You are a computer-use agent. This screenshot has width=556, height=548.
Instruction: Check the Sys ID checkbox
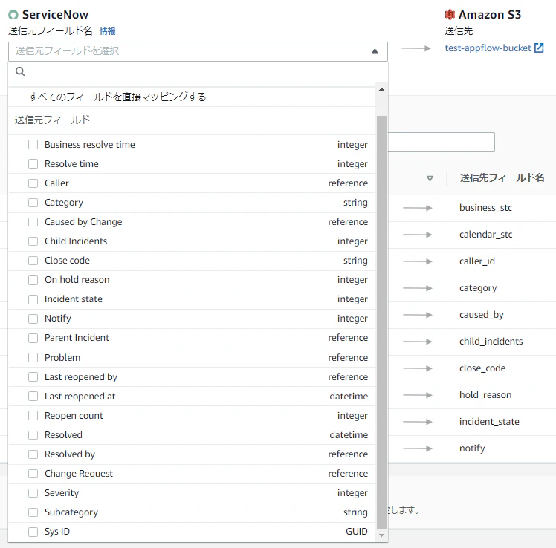coord(33,532)
